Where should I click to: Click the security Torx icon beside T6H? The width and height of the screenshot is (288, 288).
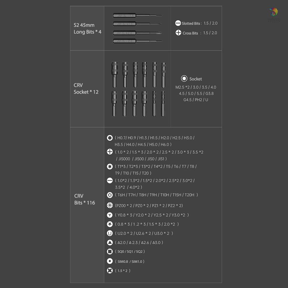point(110,195)
